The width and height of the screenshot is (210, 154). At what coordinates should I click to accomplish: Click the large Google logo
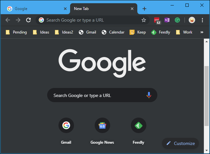click(x=102, y=63)
